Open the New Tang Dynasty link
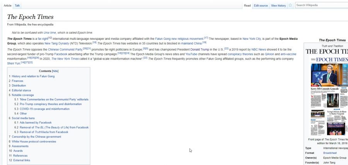Screen dimensions: 348x165 (57, 43)
